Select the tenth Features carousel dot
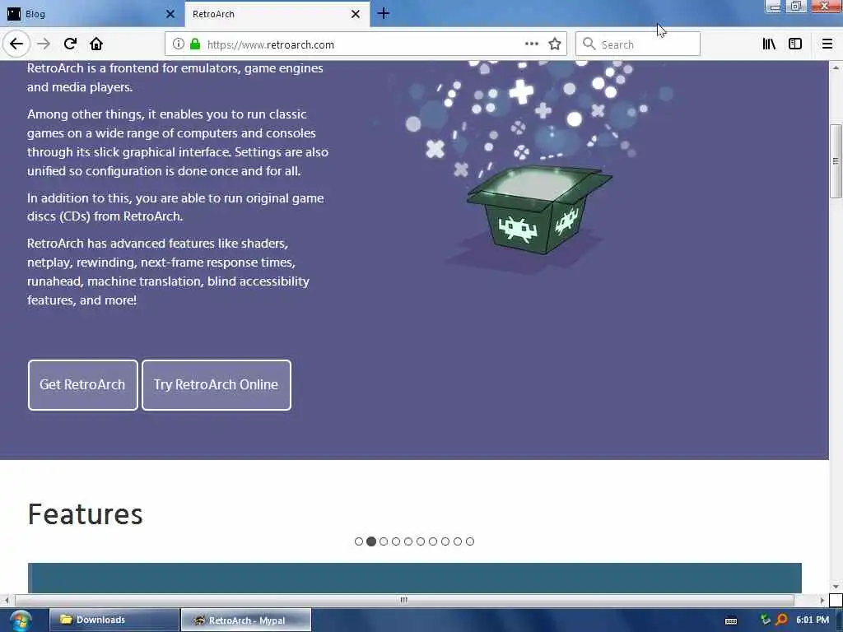 pyautogui.click(x=470, y=541)
